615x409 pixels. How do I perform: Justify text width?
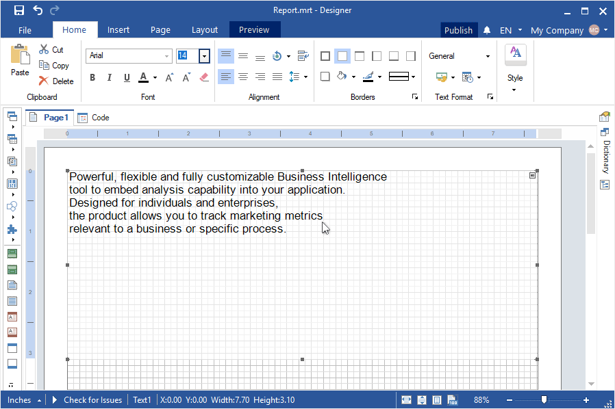(277, 77)
